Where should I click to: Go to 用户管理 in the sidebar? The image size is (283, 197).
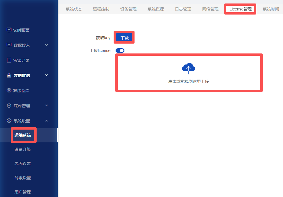(23, 192)
